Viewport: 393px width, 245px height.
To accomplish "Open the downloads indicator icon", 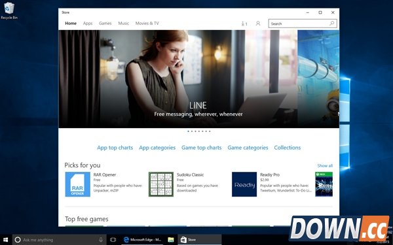I will [244, 24].
